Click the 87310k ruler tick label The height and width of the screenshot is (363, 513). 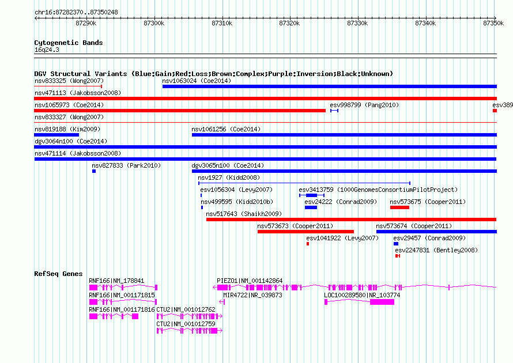pyautogui.click(x=222, y=23)
